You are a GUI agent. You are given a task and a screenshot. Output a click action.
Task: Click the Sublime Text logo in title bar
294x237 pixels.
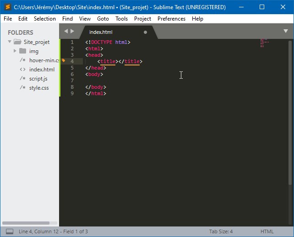8,7
